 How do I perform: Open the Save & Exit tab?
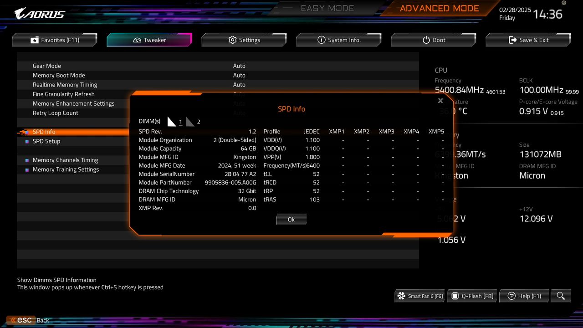tap(528, 40)
